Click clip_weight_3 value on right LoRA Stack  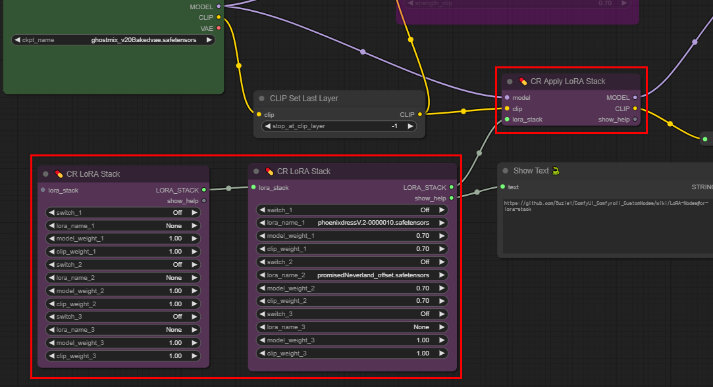click(x=423, y=353)
